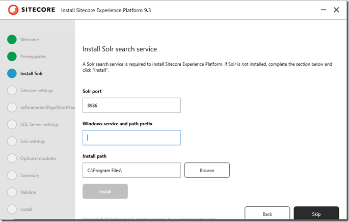Click the SQL Server settings step circle
The height and width of the screenshot is (222, 349).
[x=12, y=124]
